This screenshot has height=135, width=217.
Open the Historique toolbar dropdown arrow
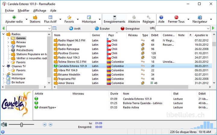pos(100,19)
